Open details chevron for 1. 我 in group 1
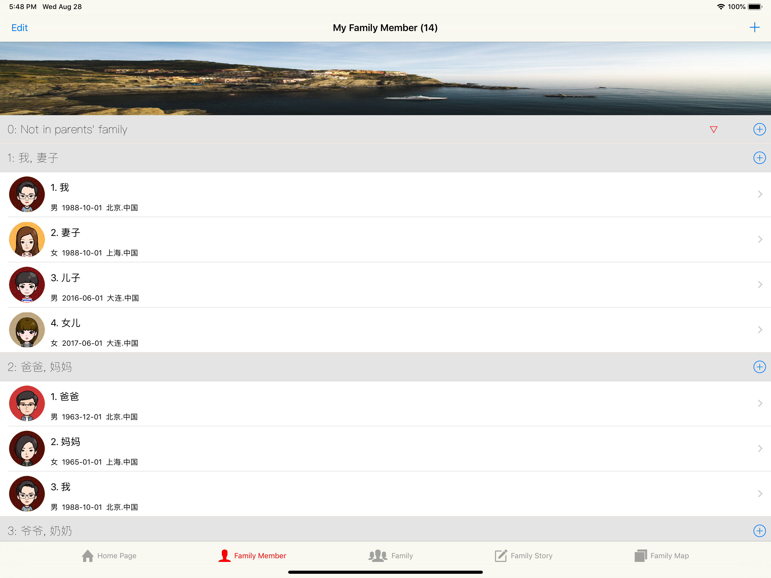771x578 pixels. pos(760,194)
